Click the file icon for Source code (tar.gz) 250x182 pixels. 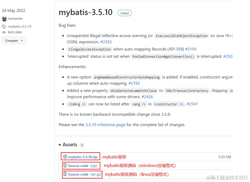click(65, 174)
